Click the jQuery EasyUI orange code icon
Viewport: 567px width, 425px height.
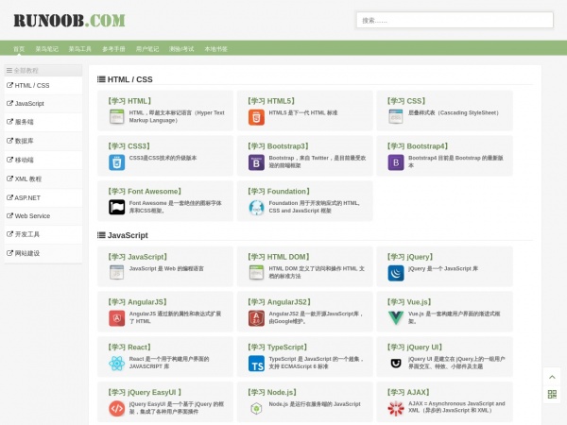tap(117, 408)
